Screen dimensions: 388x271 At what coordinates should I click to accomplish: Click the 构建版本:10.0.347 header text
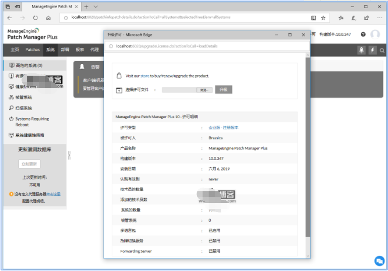tap(335, 34)
